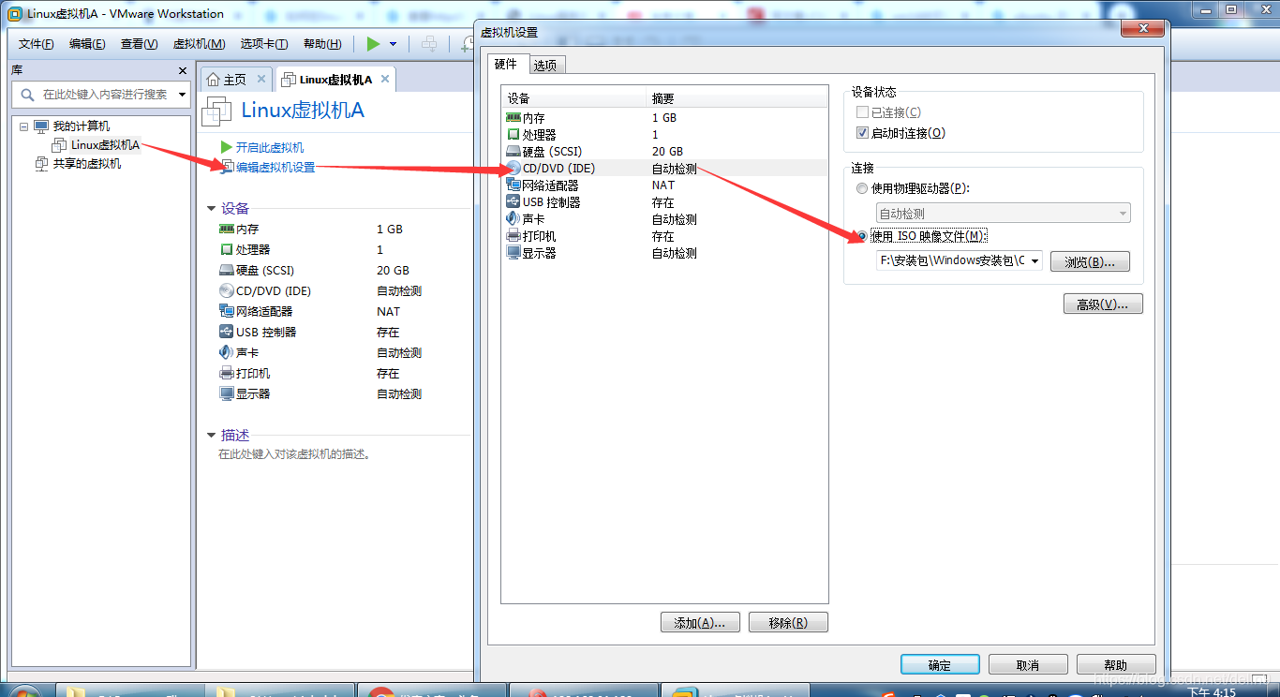Click the printer icon in dialog list

pos(513,236)
